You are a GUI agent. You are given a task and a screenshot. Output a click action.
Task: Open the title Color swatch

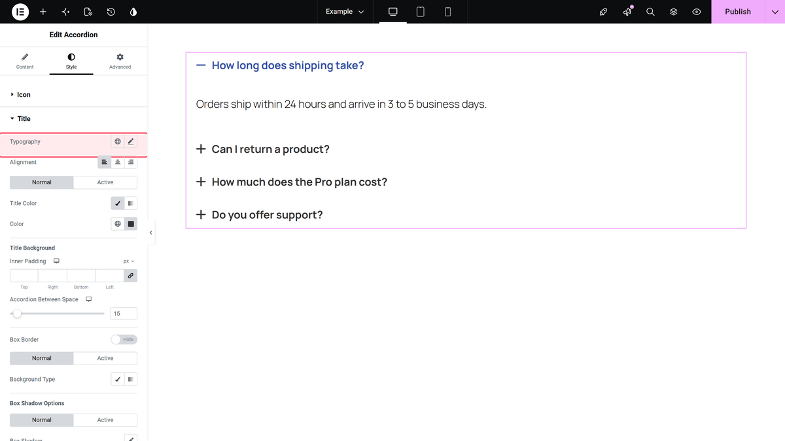[131, 223]
